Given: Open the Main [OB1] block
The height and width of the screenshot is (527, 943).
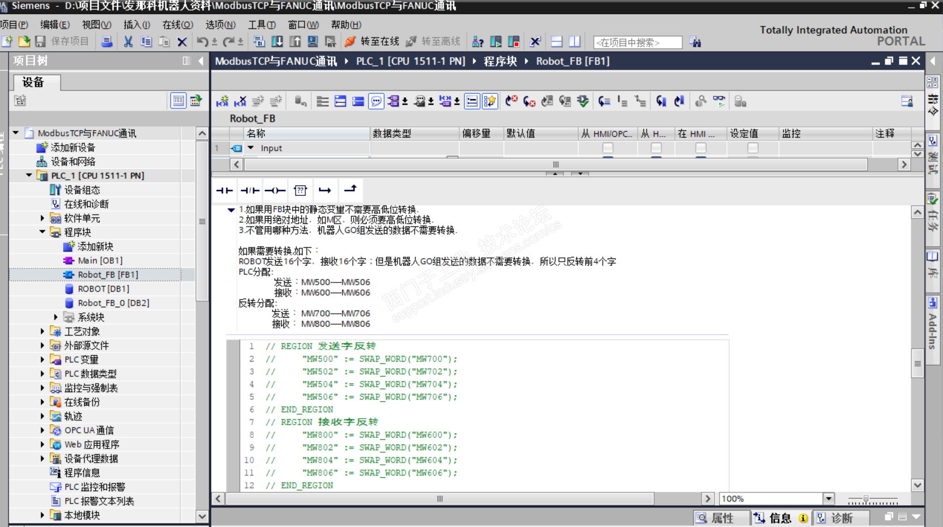Looking at the screenshot, I should [100, 261].
